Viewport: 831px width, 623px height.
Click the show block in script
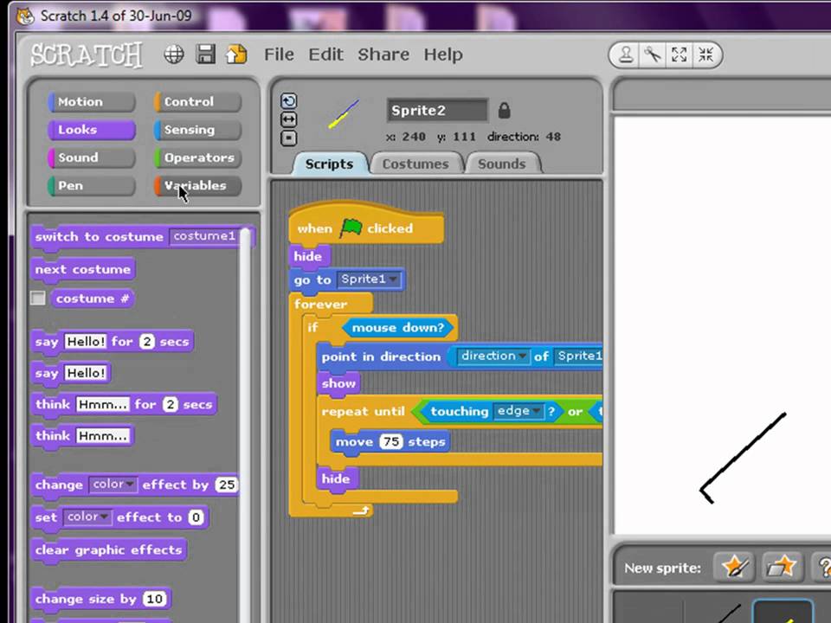click(x=338, y=383)
